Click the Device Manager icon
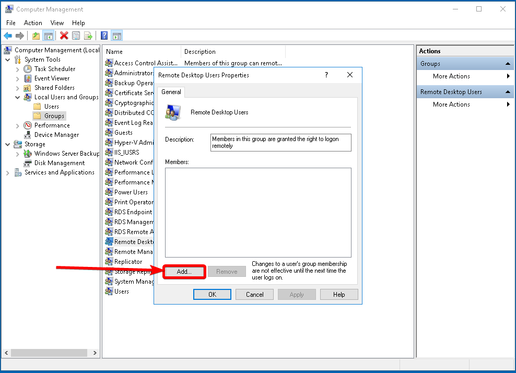This screenshot has width=516, height=373. point(28,135)
